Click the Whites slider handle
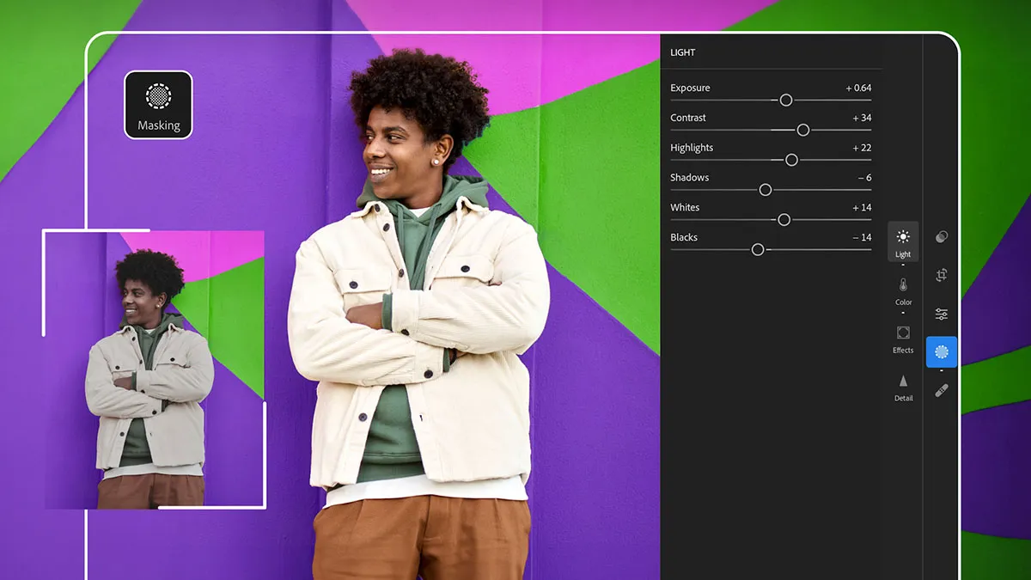This screenshot has width=1031, height=580. click(x=784, y=220)
